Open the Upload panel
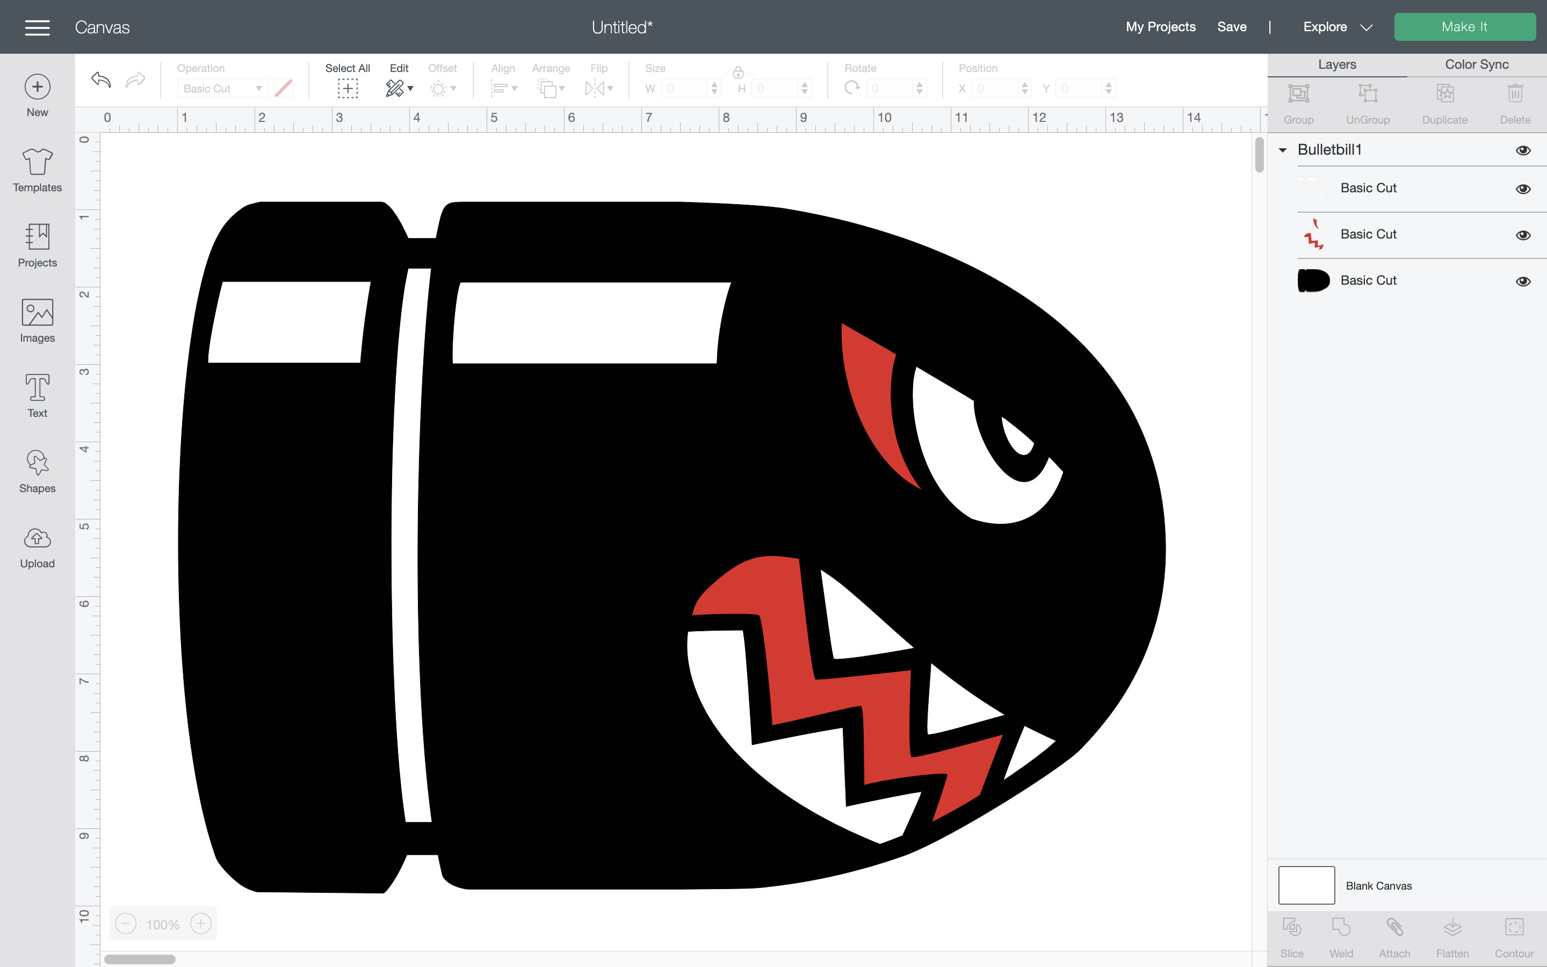 (37, 545)
